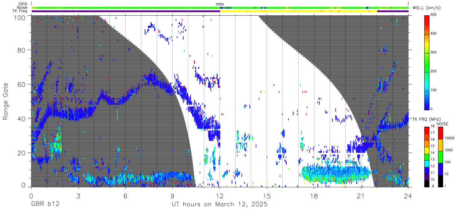Click y-axis tick label '20'
Image resolution: width=459 pixels, height=212 pixels.
click(x=22, y=153)
